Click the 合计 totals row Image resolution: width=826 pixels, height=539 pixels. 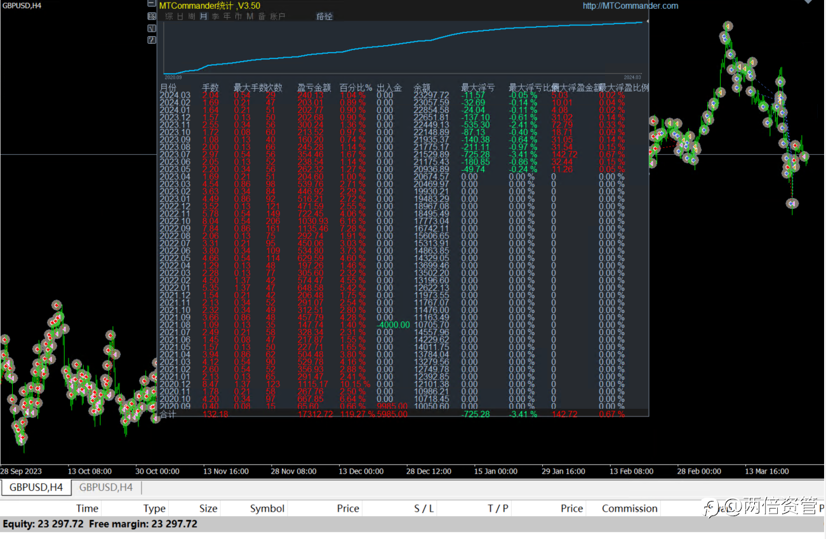[404, 414]
